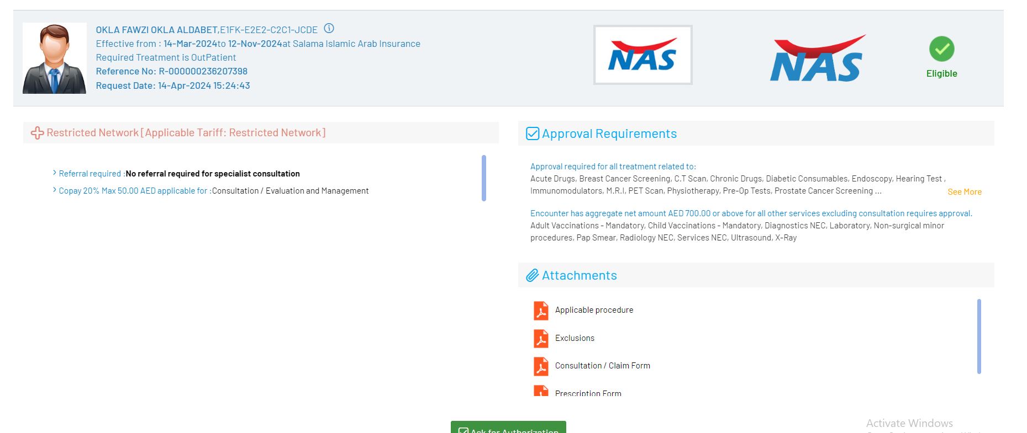Screen dimensions: 1027x433
Task: Open the Applicable procedure PDF icon
Action: click(541, 311)
